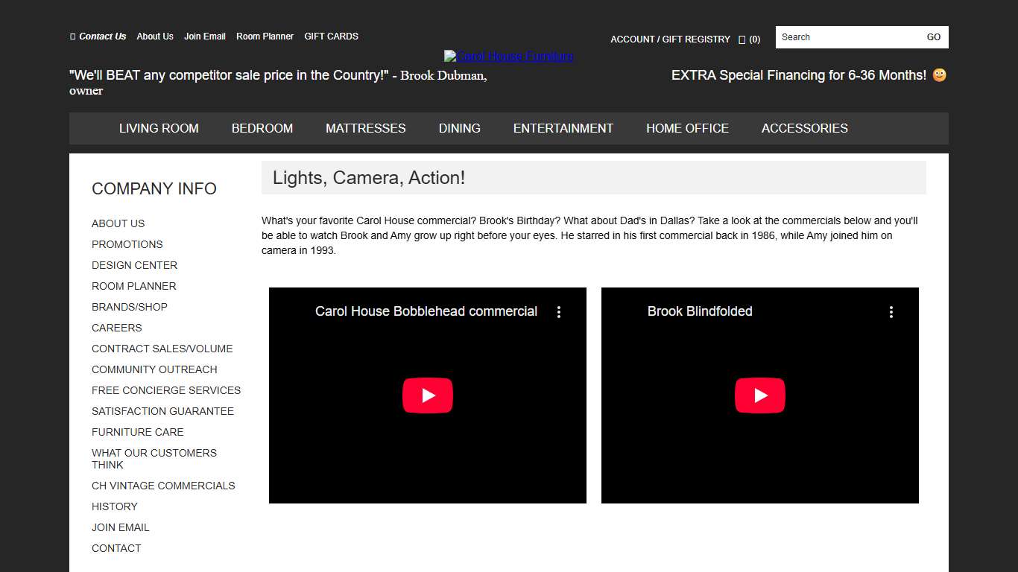This screenshot has height=572, width=1018.
Task: Open the FREE CONCIERGE SERVICES page
Action: [166, 390]
